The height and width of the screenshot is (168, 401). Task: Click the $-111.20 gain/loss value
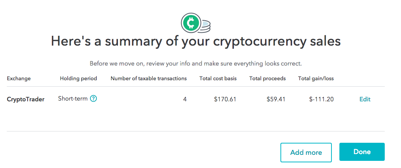pos(321,99)
